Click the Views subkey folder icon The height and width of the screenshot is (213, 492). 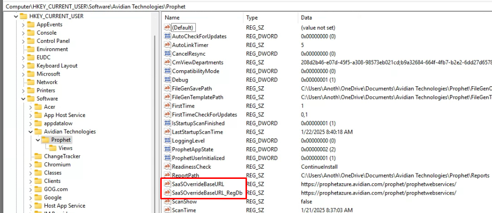click(x=53, y=148)
